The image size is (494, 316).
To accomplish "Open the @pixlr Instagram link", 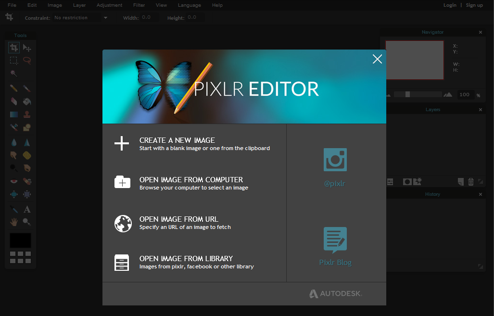I will pyautogui.click(x=335, y=168).
